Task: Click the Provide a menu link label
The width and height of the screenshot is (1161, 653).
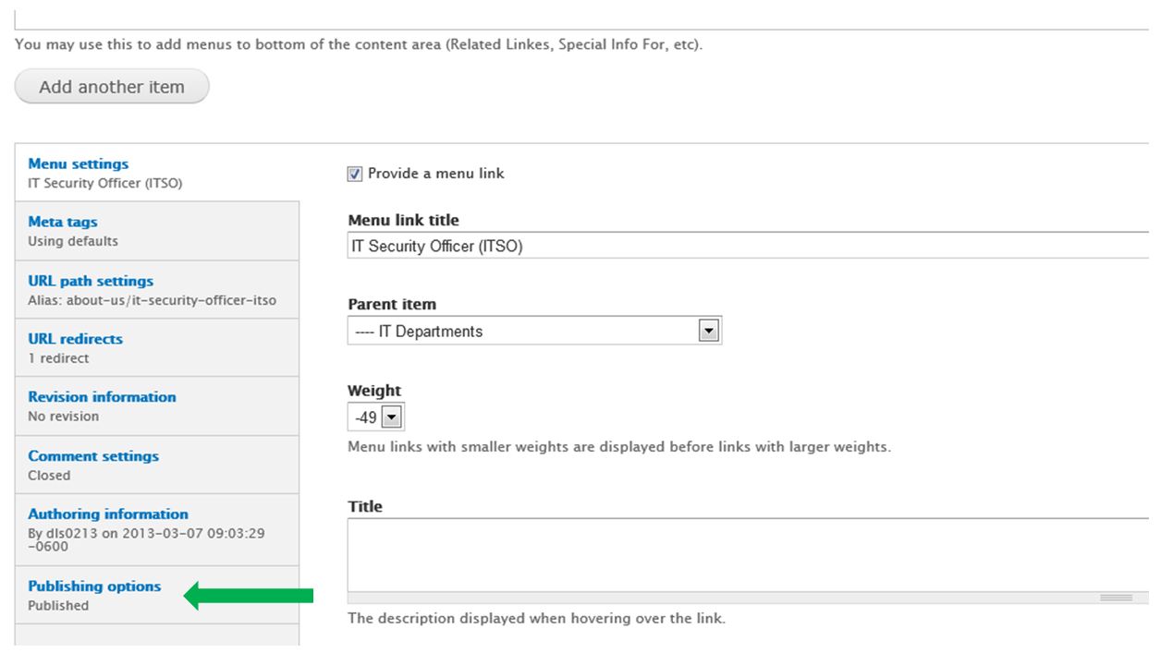Action: coord(436,173)
